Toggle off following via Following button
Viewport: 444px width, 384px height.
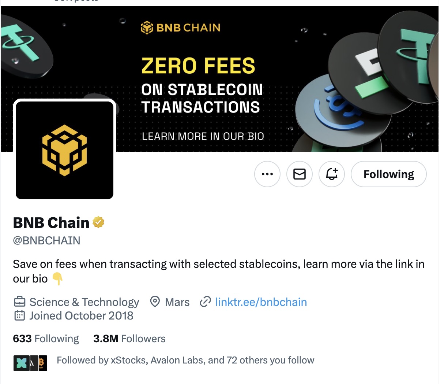388,174
